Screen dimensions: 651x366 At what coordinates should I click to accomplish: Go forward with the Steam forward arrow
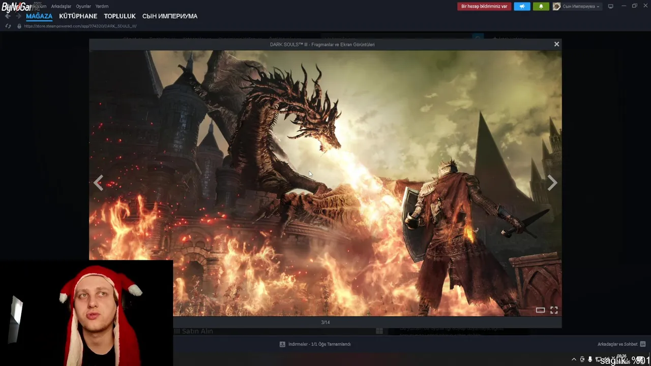pyautogui.click(x=18, y=16)
